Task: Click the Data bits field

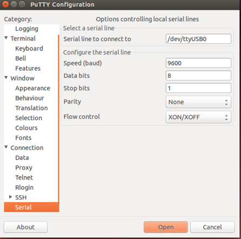Action: pos(198,76)
